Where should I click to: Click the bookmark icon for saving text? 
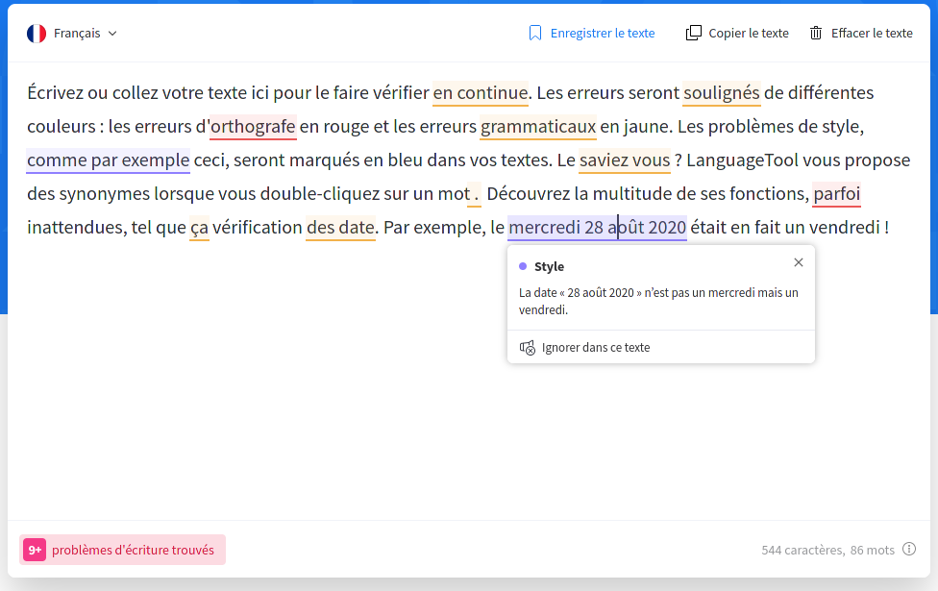click(x=534, y=33)
